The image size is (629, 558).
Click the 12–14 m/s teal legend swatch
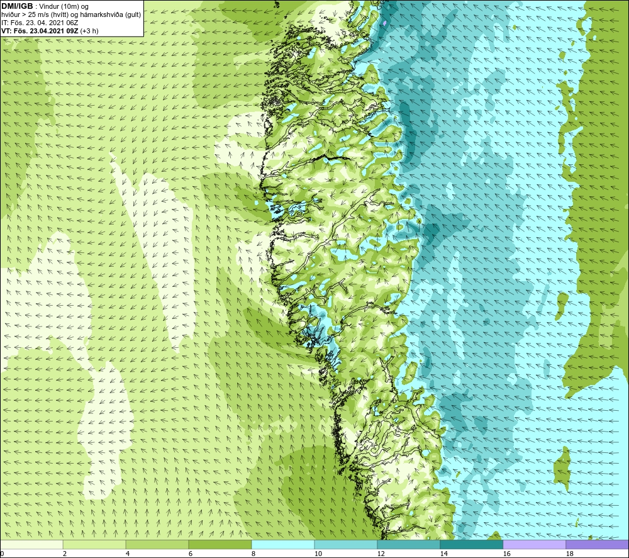pos(409,544)
